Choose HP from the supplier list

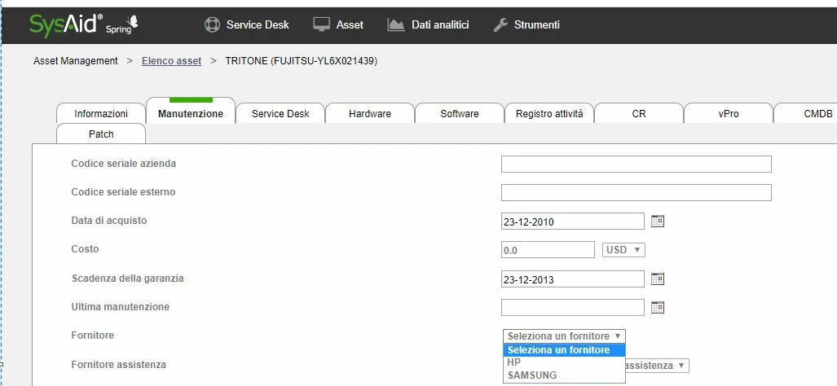564,362
